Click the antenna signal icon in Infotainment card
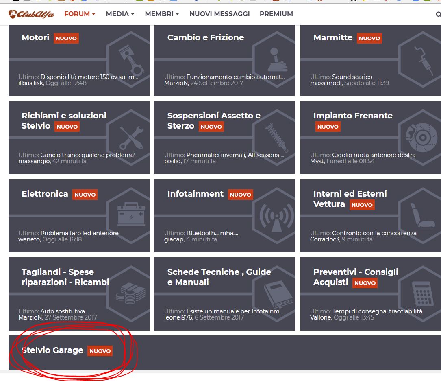Image resolution: width=441 pixels, height=381 pixels. [x=277, y=217]
